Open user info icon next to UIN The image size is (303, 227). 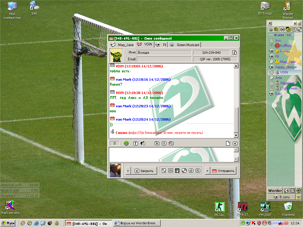click(234, 53)
